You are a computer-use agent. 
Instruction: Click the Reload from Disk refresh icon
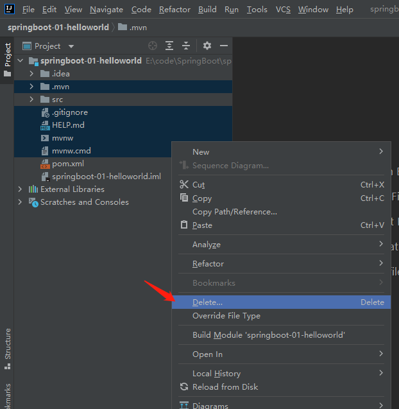point(184,387)
